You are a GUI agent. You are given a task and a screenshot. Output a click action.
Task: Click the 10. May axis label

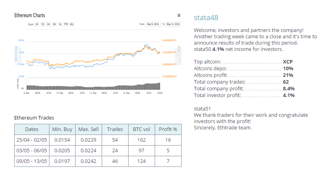click(60, 93)
